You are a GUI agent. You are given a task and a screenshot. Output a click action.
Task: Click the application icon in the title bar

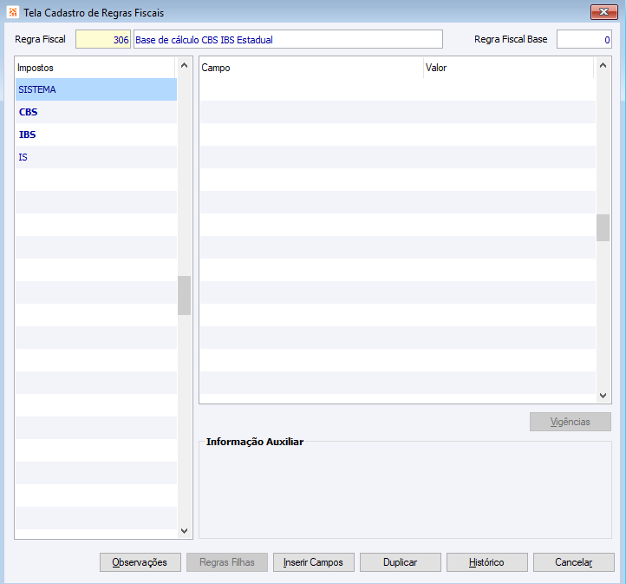tap(12, 12)
